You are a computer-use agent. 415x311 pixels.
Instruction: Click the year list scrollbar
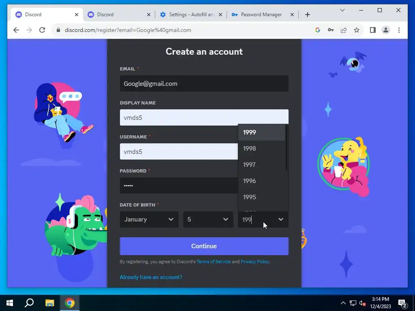(x=287, y=147)
